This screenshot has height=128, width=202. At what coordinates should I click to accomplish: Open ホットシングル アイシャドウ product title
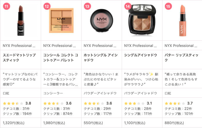(x=101, y=58)
